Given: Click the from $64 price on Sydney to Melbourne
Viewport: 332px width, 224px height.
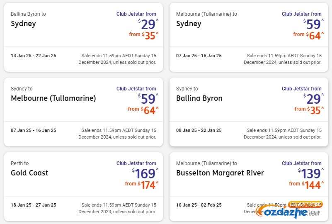Looking at the screenshot, I should 143,110.
